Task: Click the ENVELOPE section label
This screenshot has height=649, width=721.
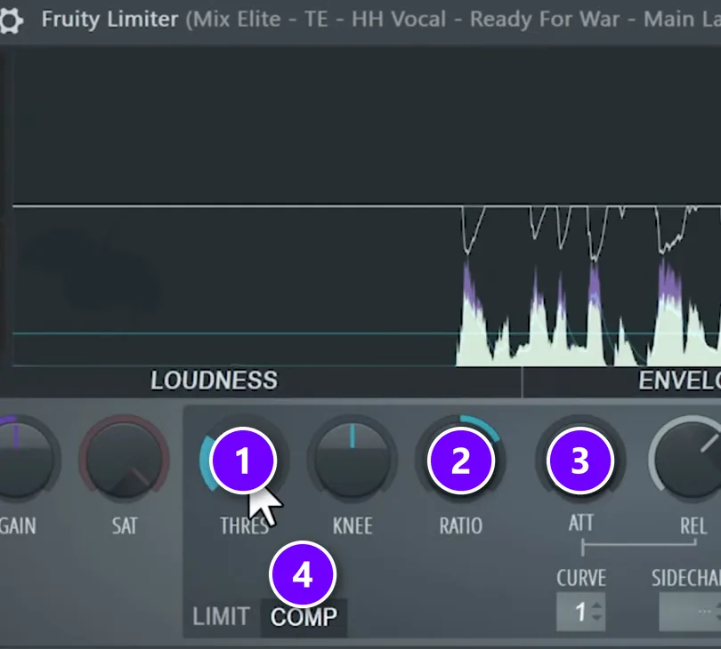Action: [680, 381]
